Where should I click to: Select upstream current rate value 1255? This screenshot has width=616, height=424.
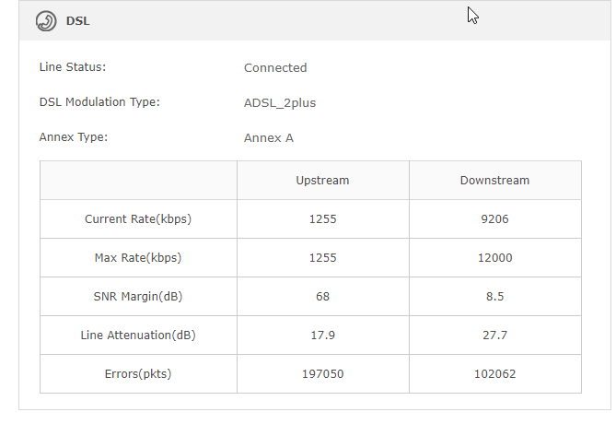click(323, 218)
